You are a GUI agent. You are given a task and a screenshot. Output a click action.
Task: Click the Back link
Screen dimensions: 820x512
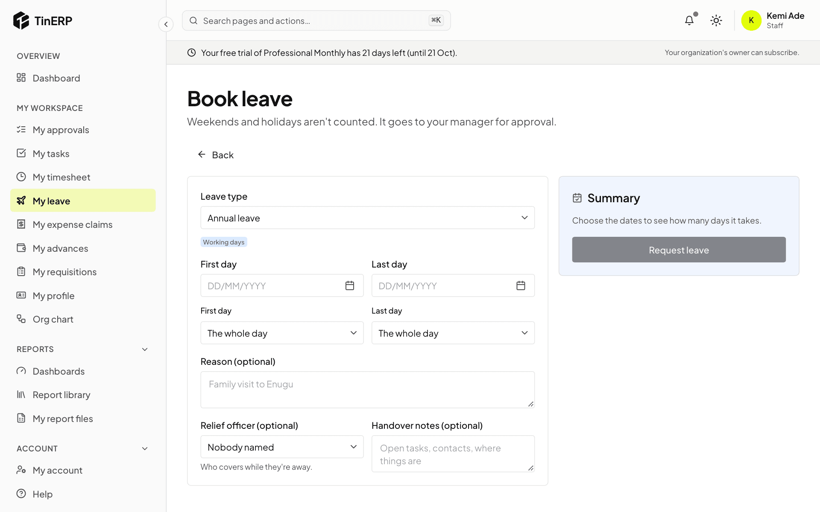pyautogui.click(x=216, y=155)
